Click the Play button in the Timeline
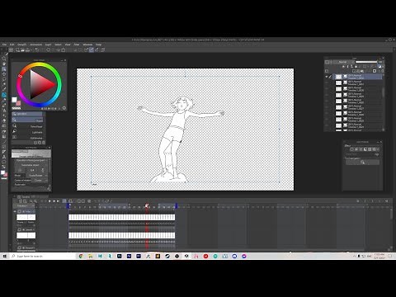The height and width of the screenshot is (297, 396). (49, 201)
